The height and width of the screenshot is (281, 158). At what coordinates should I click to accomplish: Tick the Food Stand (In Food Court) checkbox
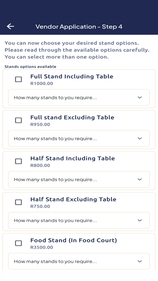tap(19, 243)
